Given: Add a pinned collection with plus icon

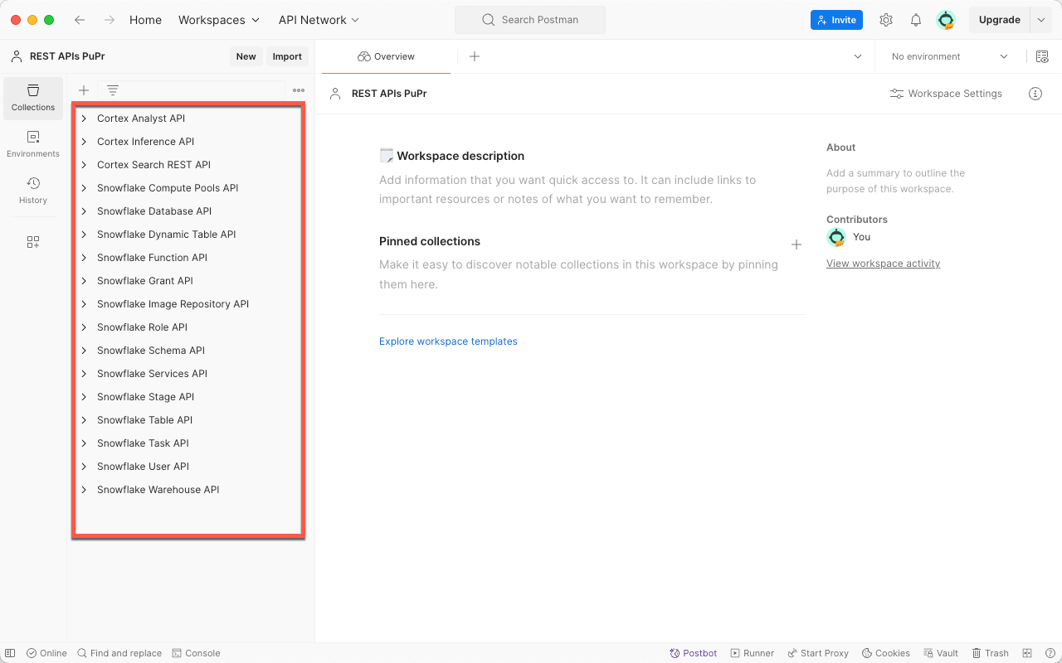Looking at the screenshot, I should (x=796, y=244).
